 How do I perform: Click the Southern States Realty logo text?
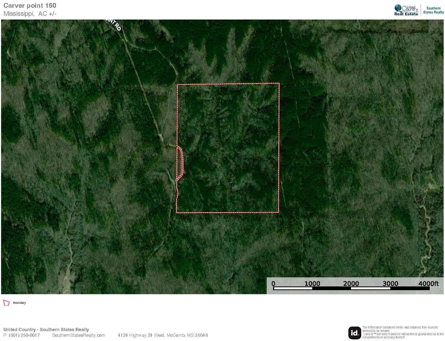pyautogui.click(x=433, y=10)
